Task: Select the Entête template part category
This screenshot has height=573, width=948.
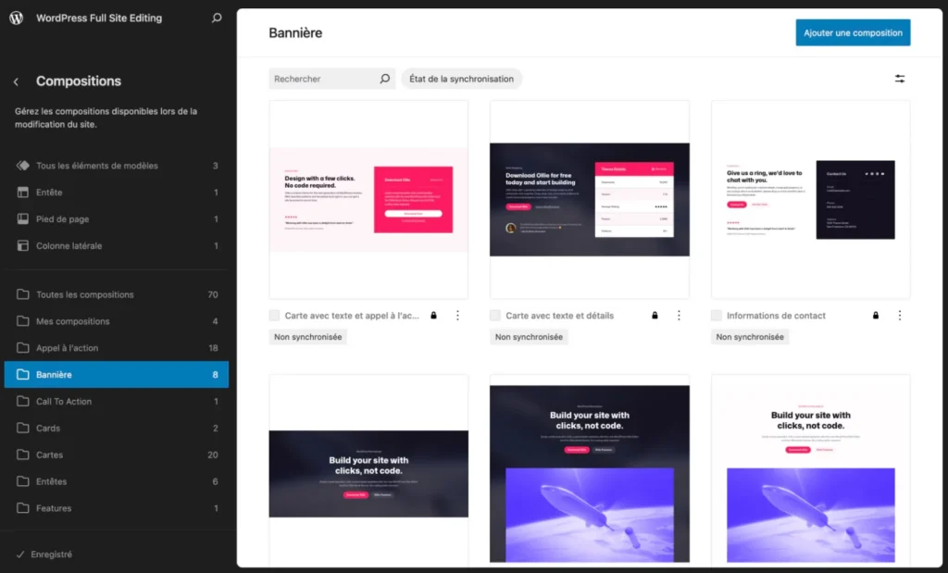Action: tap(117, 193)
